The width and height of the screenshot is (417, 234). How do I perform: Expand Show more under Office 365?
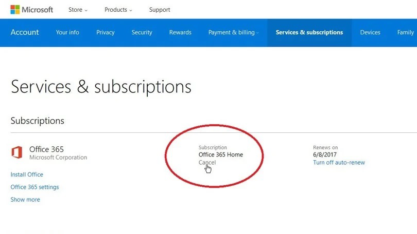[25, 200]
